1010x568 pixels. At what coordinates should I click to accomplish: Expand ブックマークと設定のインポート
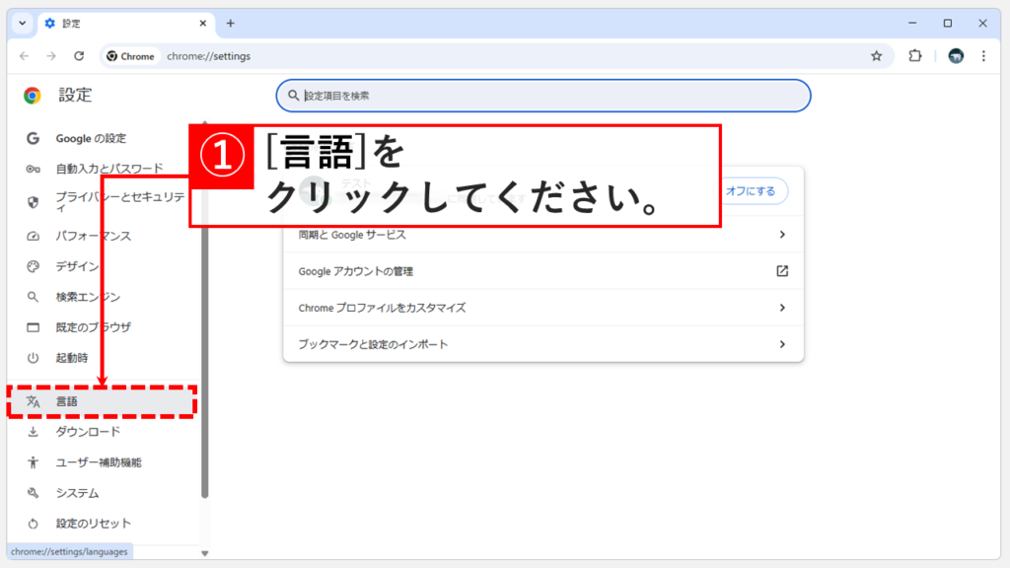541,344
